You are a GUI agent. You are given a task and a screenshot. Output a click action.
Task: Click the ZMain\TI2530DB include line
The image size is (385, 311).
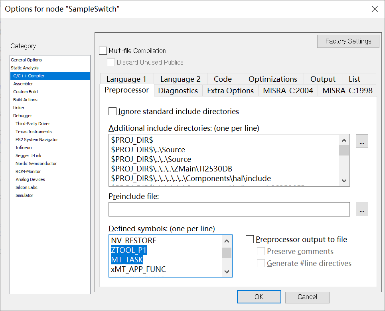tap(172, 169)
